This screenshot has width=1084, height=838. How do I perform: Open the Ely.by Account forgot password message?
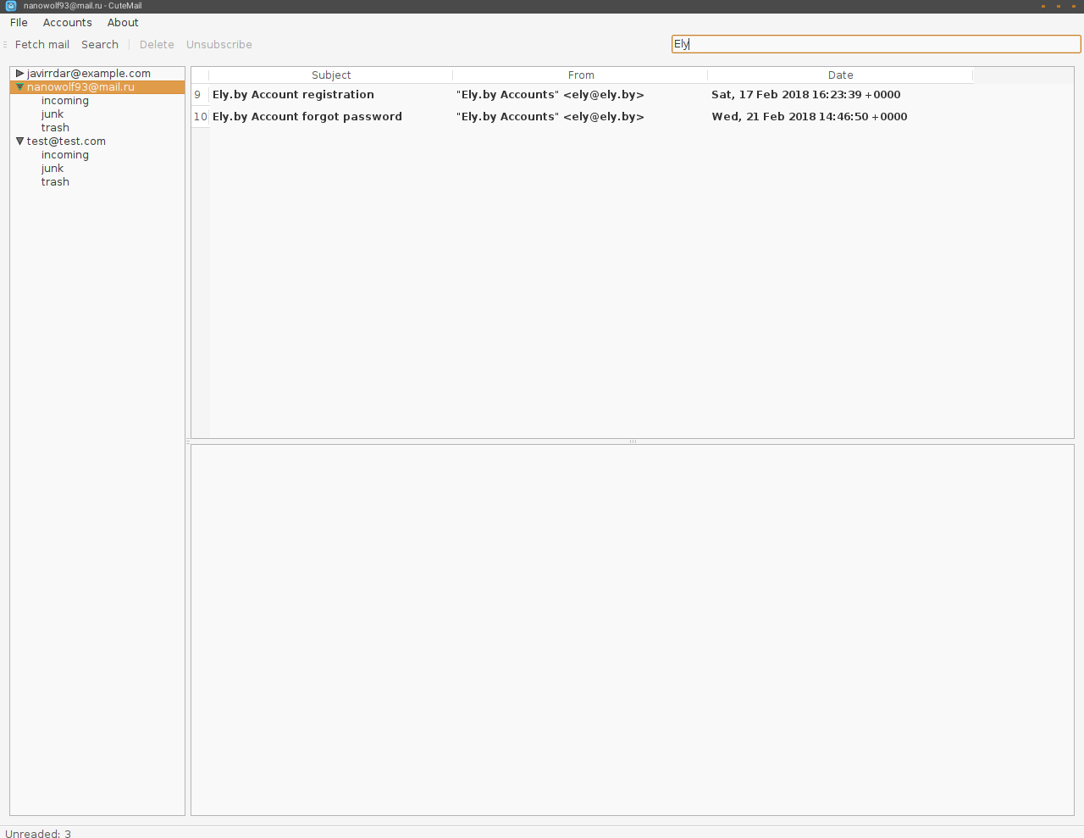click(x=307, y=117)
